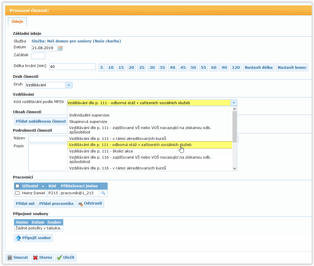Viewport: 314px width, 266px height.
Task: Check the Heinz Daniel row checkbox
Action: [x=18, y=193]
